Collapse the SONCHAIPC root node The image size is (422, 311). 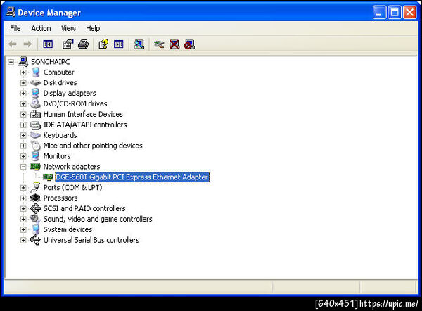click(11, 62)
